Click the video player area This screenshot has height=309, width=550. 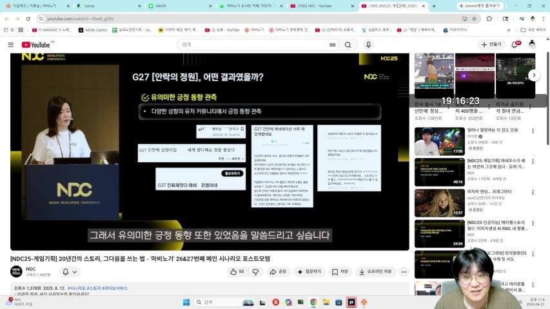pyautogui.click(x=210, y=152)
